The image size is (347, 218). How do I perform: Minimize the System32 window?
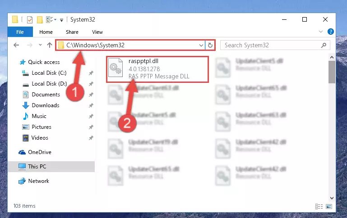(x=284, y=19)
